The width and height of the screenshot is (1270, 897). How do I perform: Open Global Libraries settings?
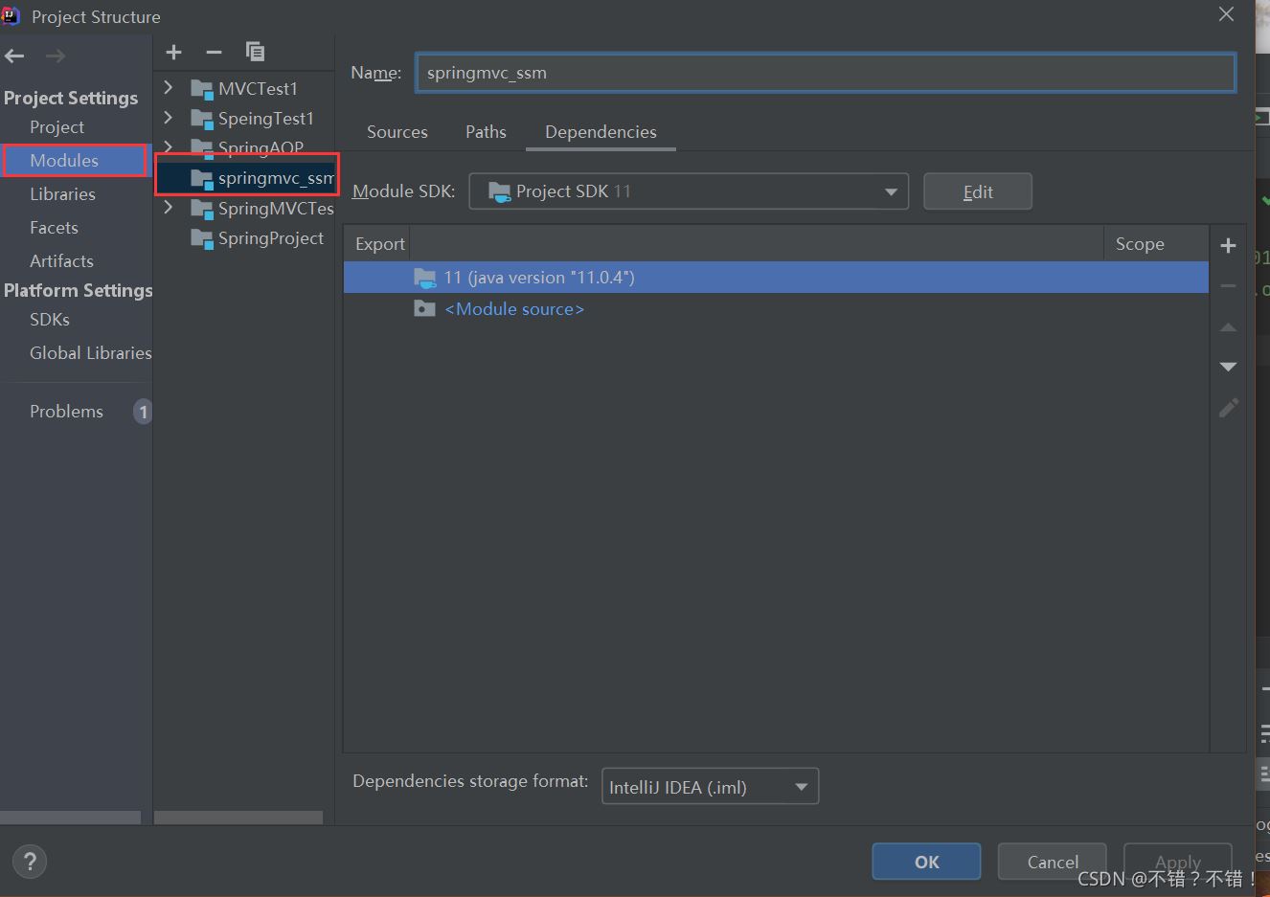(x=90, y=353)
